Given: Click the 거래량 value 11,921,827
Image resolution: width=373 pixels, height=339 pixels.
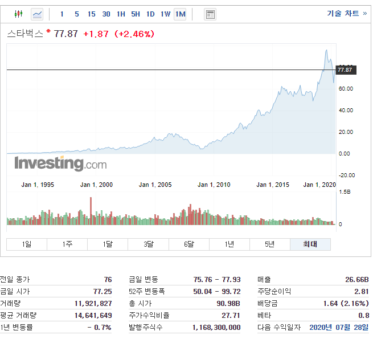Looking at the screenshot, I should tap(93, 304).
